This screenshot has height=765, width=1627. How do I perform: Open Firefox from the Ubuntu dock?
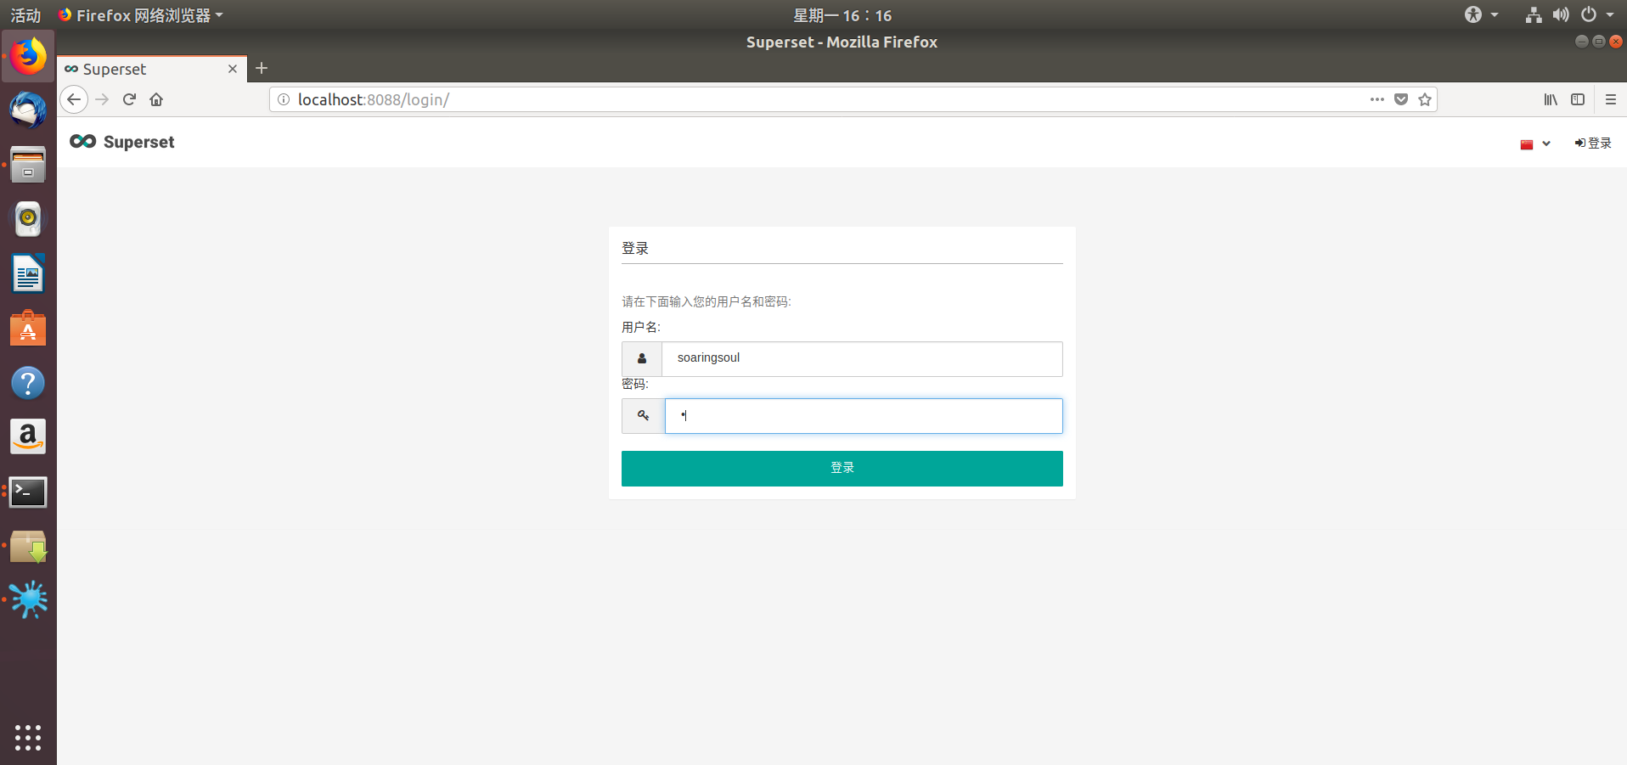(x=28, y=57)
